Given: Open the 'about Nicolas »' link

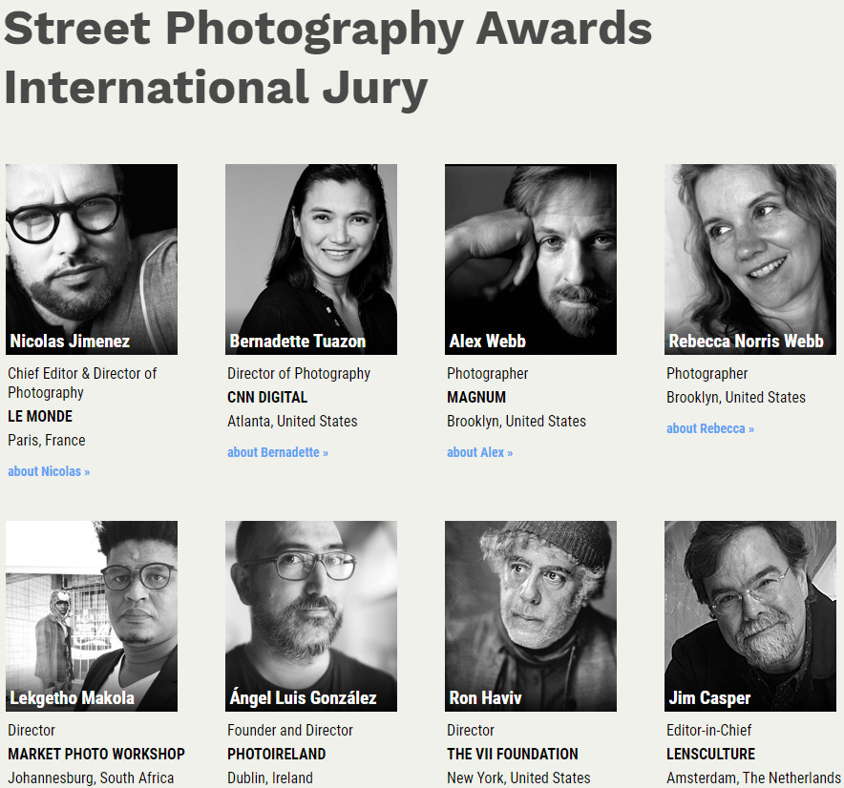Looking at the screenshot, I should click(x=49, y=471).
